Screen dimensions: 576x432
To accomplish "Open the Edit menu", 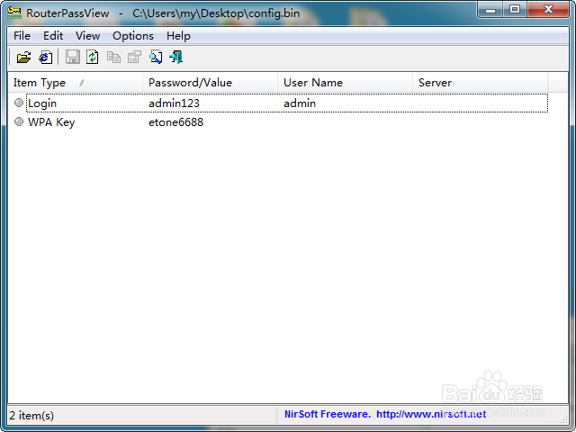I will point(53,36).
